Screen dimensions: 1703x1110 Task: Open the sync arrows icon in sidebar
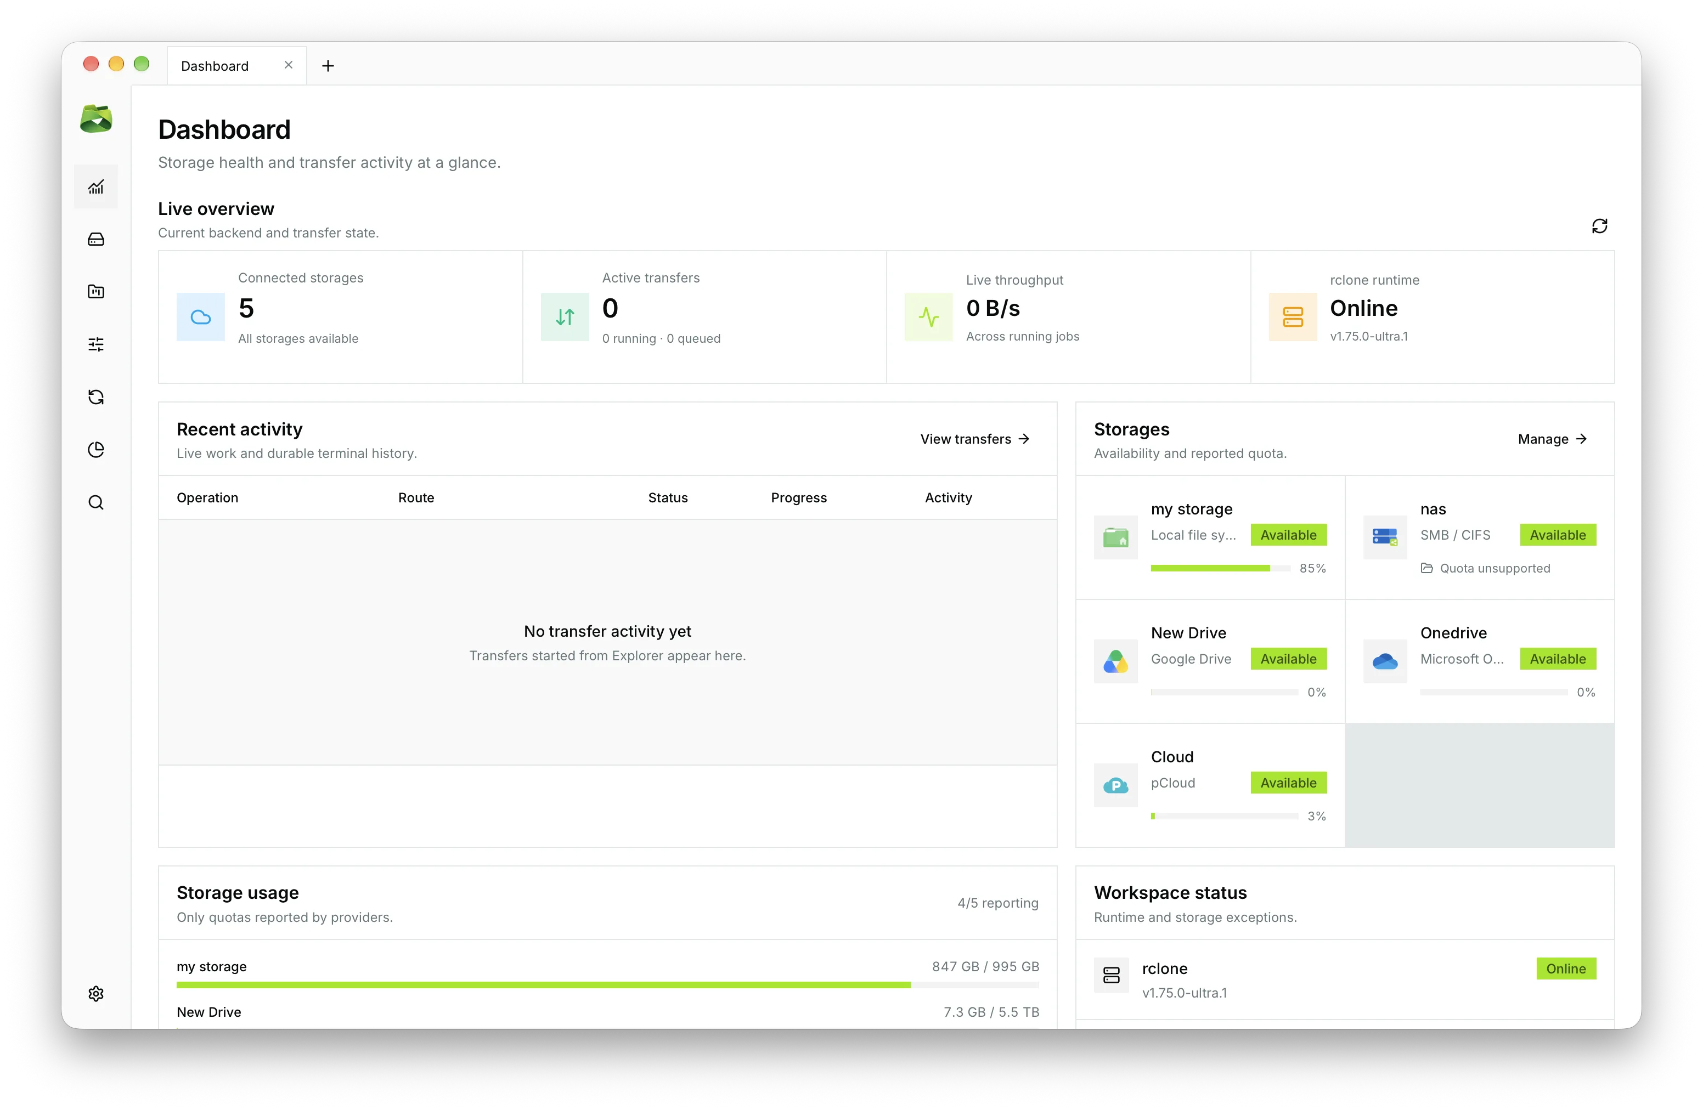(96, 397)
